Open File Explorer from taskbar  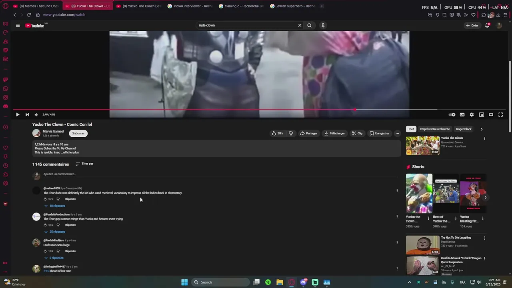click(280, 282)
